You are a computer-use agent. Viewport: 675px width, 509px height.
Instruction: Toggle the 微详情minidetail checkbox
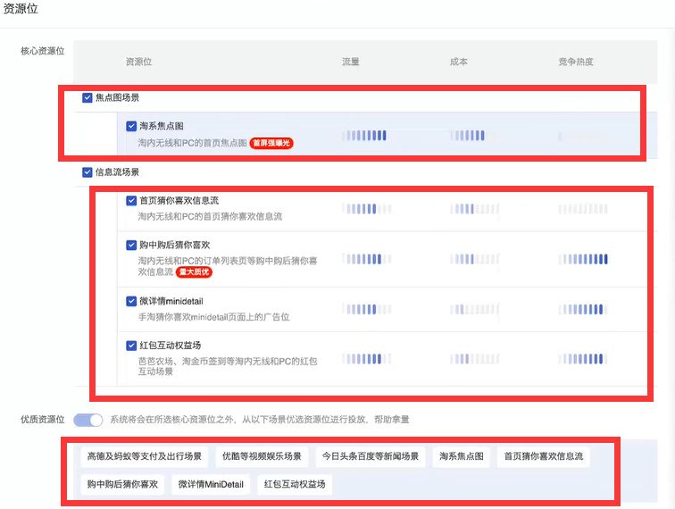click(x=131, y=301)
